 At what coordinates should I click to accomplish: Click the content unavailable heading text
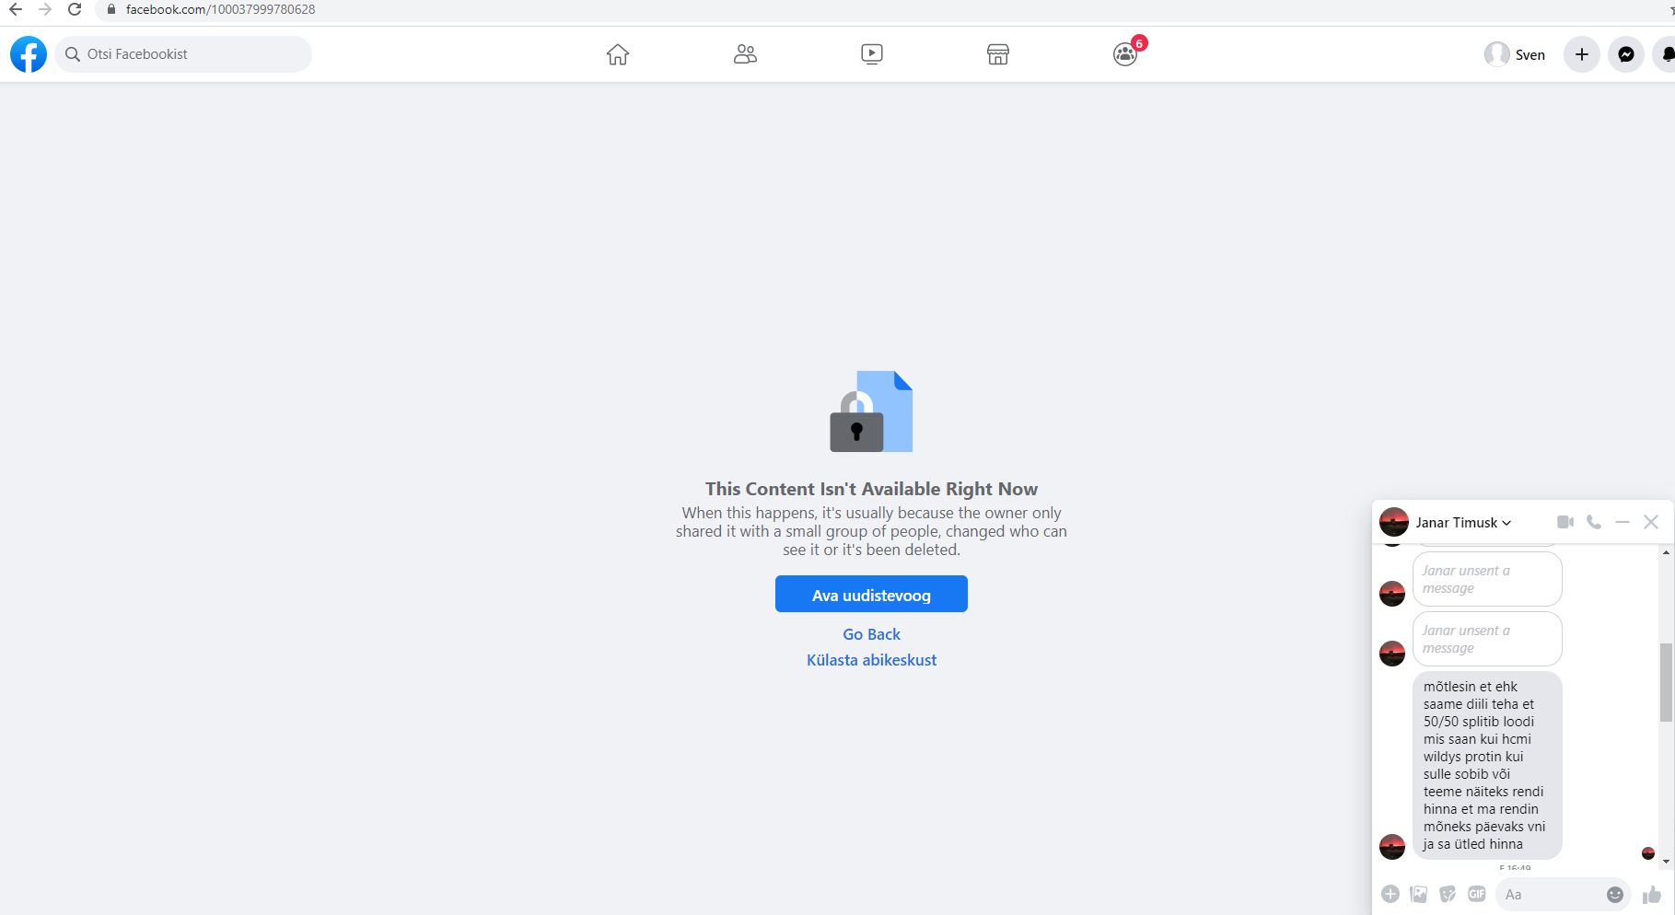click(871, 489)
